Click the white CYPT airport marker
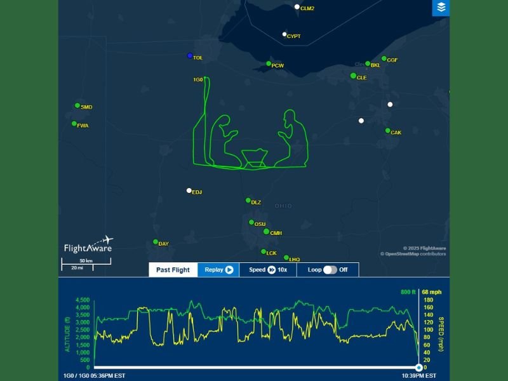 tap(284, 34)
